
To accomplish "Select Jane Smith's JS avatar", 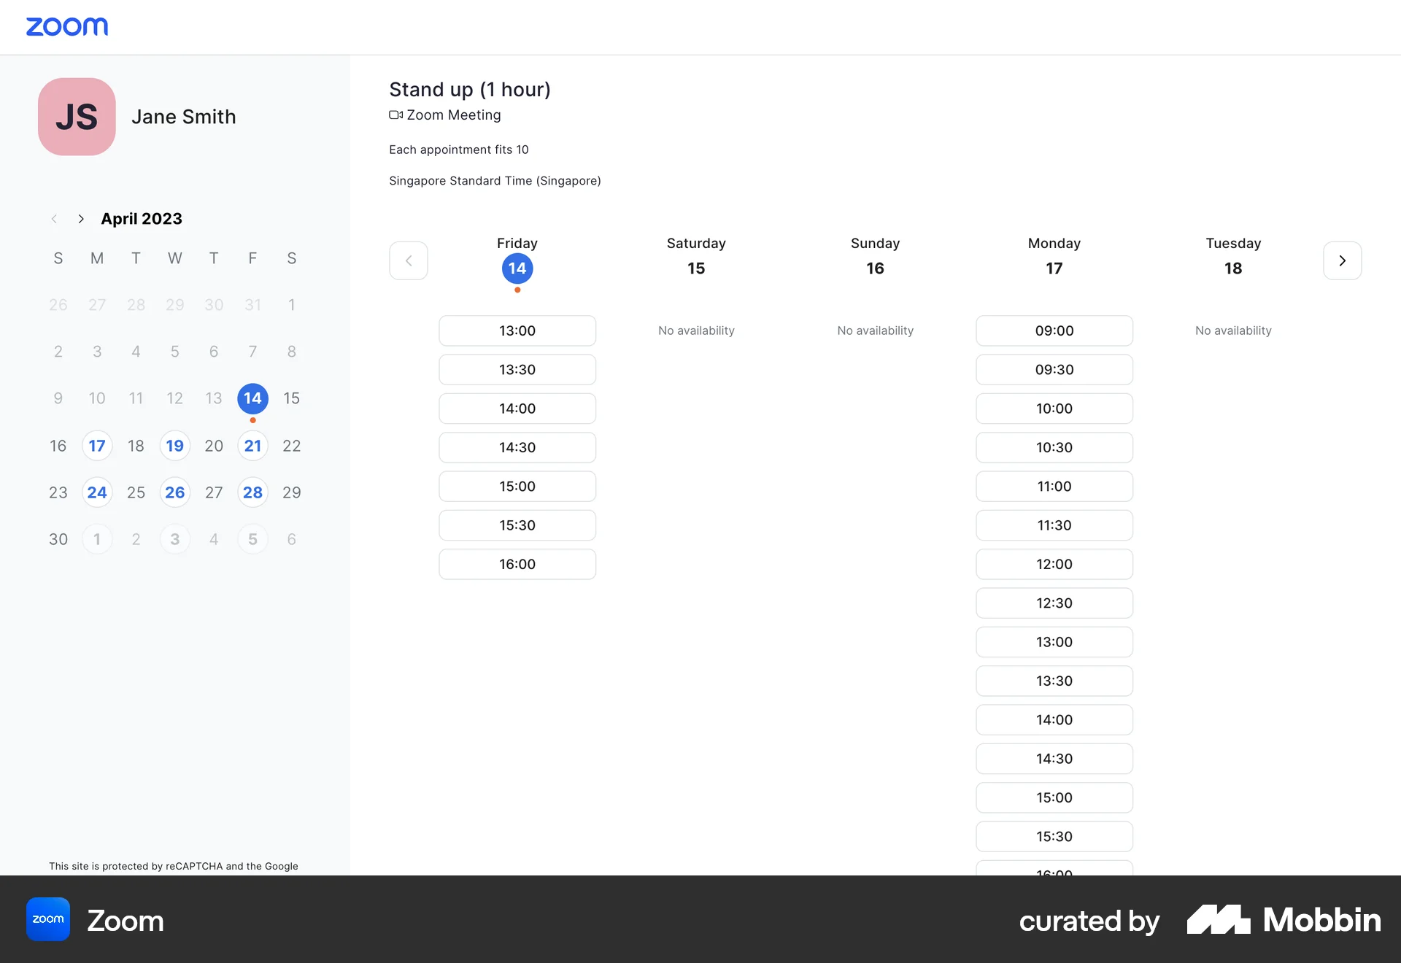I will [76, 116].
